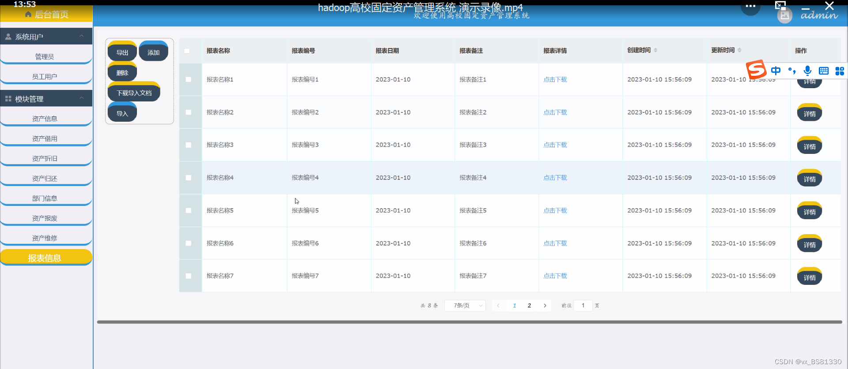The height and width of the screenshot is (369, 848).
Task: Click the admin avatar icon
Action: [x=784, y=15]
